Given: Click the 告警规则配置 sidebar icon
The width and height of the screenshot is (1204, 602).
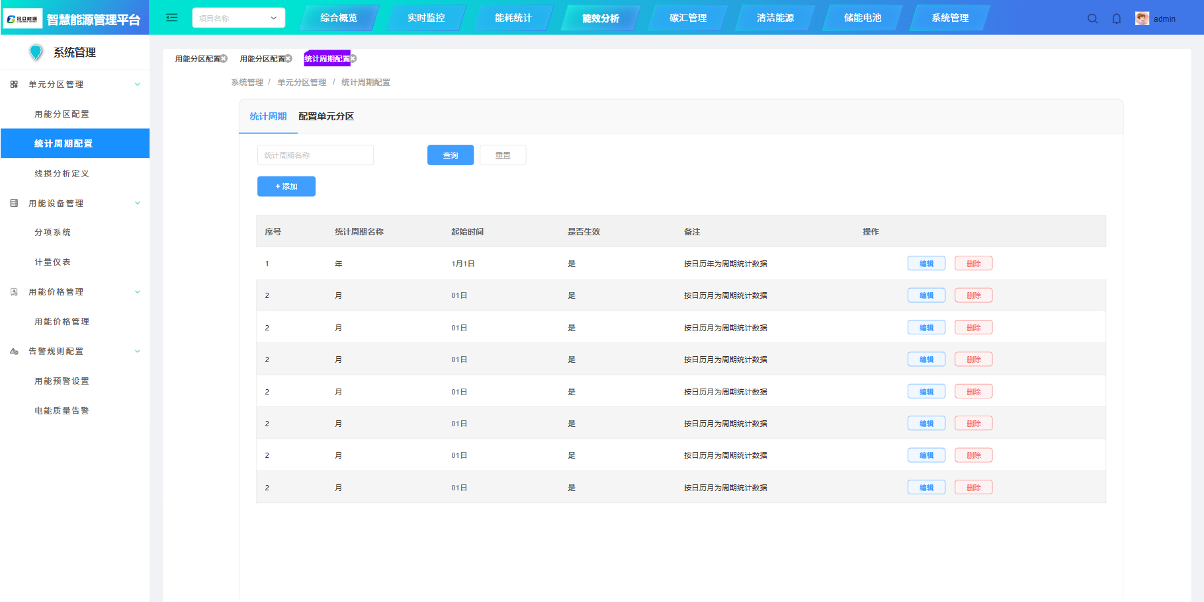Looking at the screenshot, I should click(x=14, y=352).
